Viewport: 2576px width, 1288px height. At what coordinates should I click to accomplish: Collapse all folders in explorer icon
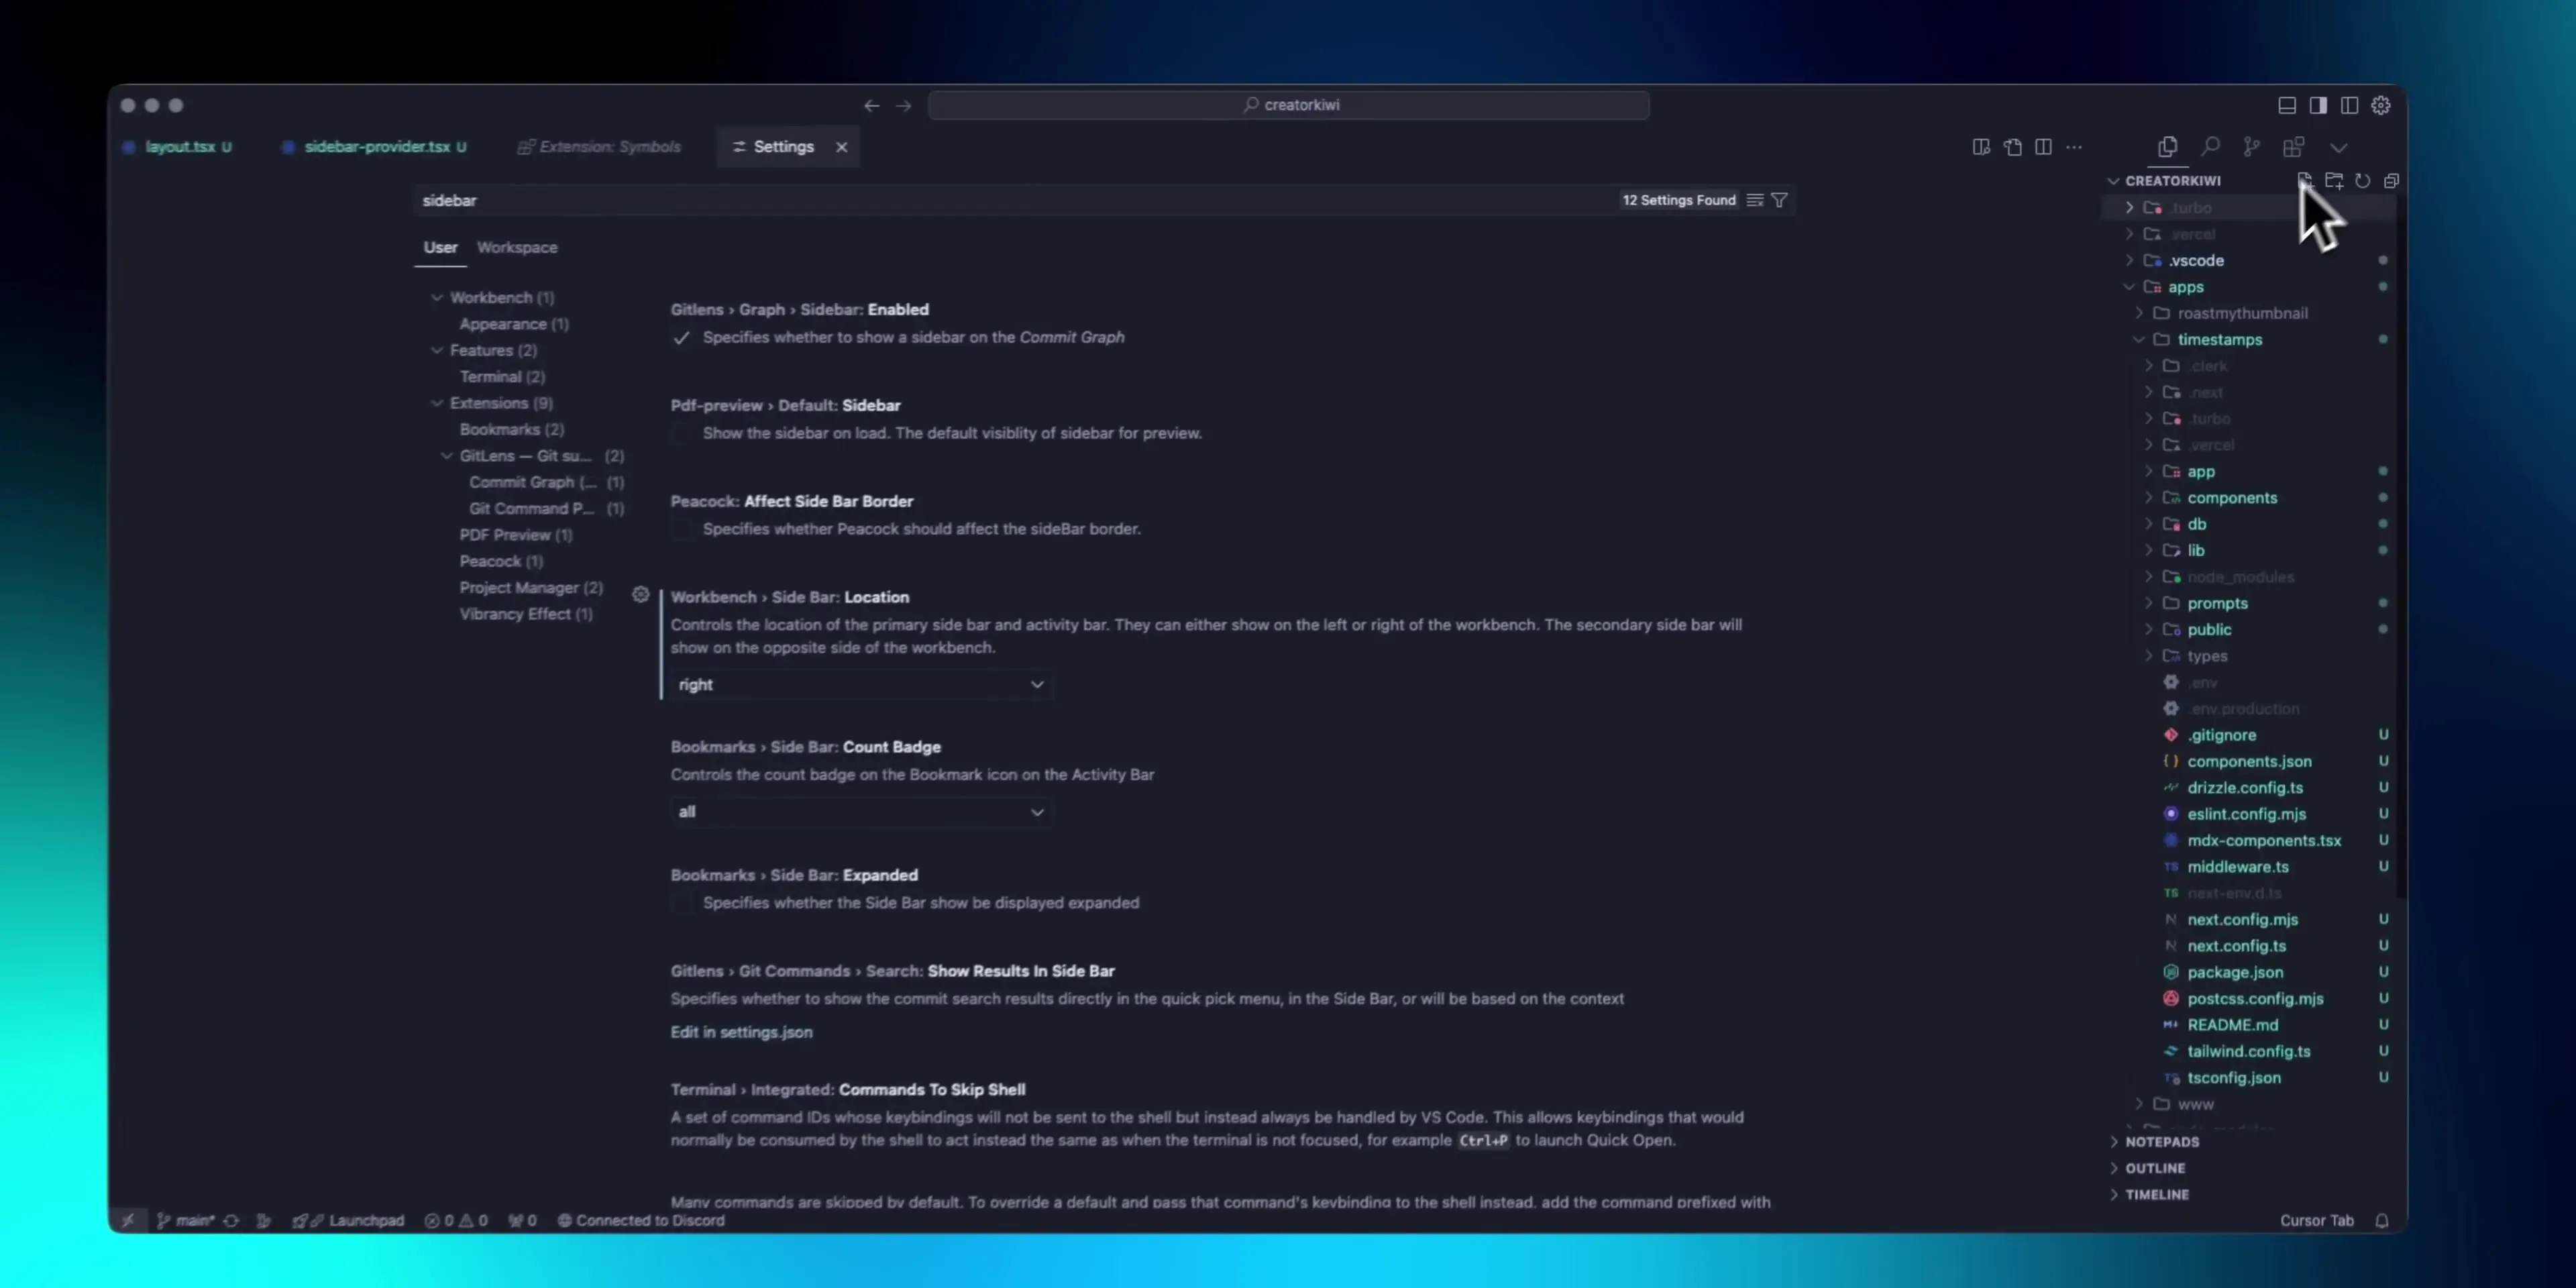2391,180
